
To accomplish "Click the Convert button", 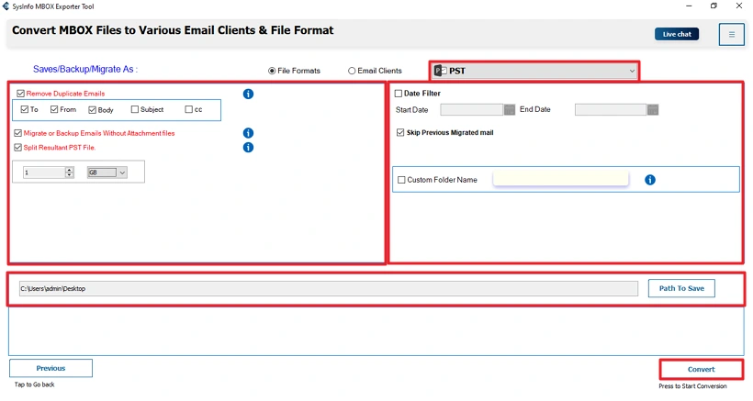I will point(702,369).
